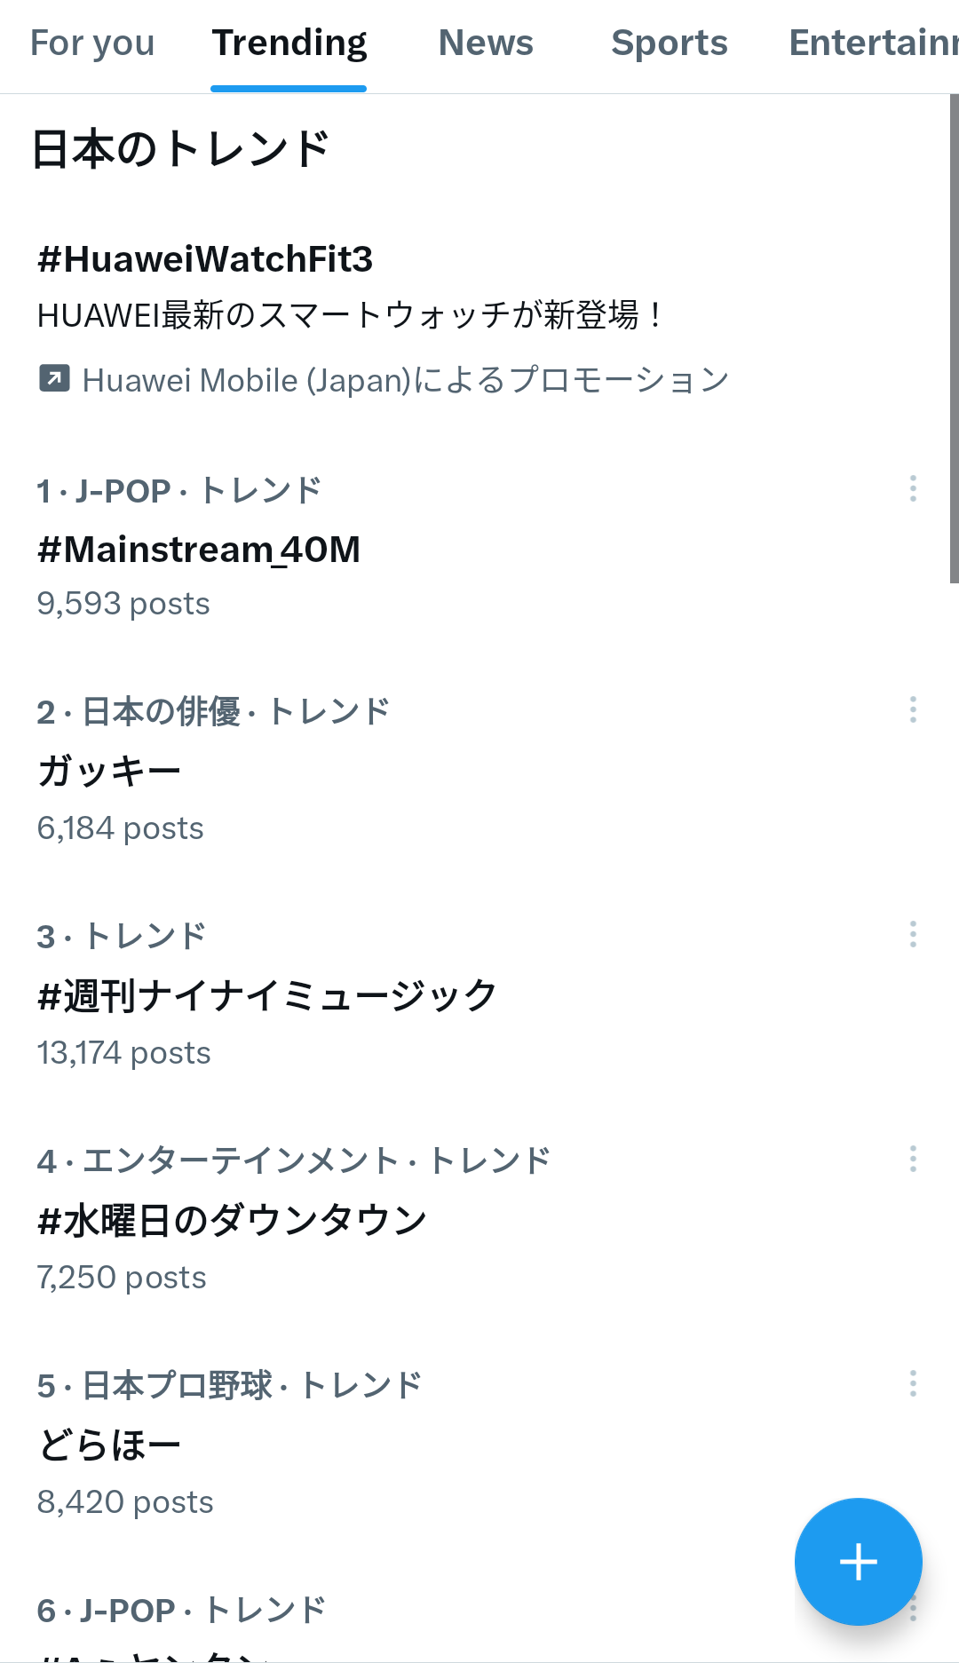Screen dimensions: 959x1663
Task: Switch to the Entertainment tab
Action: [874, 43]
